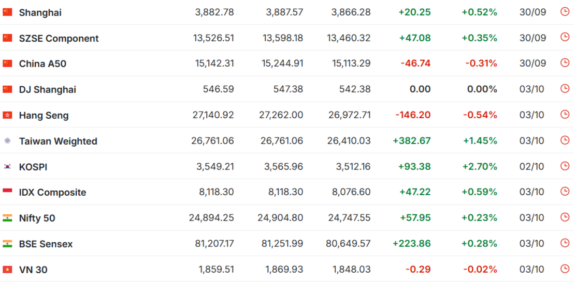Go to the China A50 index
Screen dimensions: 576x282
42,64
